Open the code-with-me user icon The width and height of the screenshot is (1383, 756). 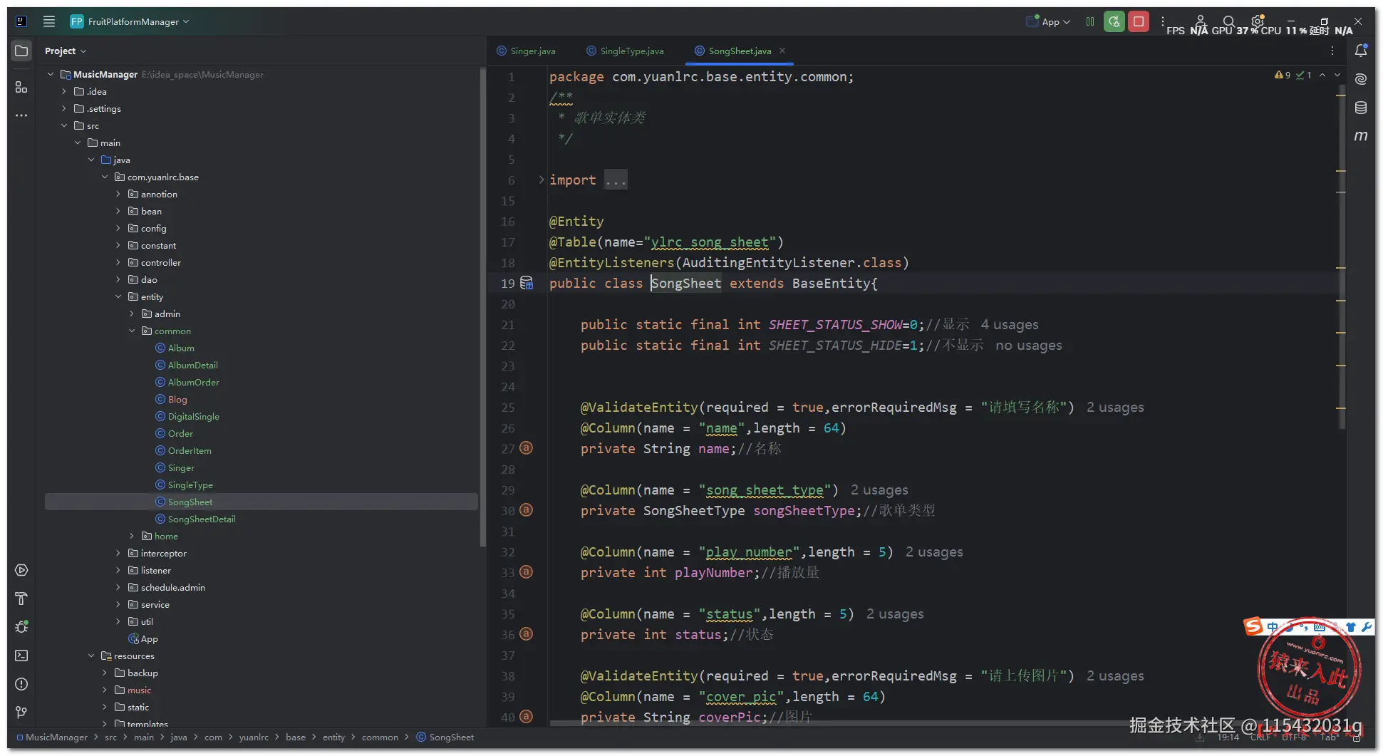pos(1201,21)
